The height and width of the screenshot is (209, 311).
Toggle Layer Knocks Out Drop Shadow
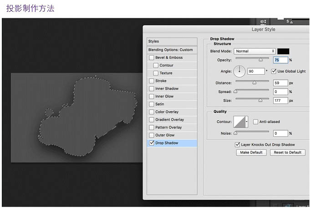[237, 144]
